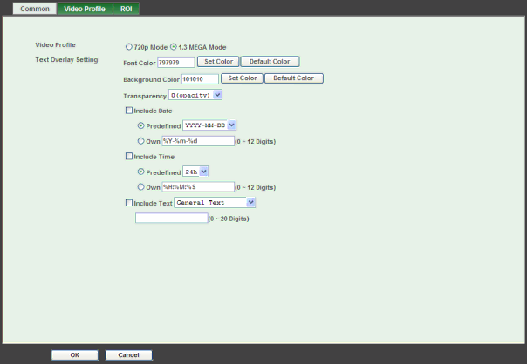Viewport: 527px width, 364px height.
Task: Click the Background Color input field
Action: pyautogui.click(x=200, y=79)
